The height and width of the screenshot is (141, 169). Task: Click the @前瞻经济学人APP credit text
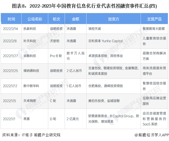pos(152,135)
